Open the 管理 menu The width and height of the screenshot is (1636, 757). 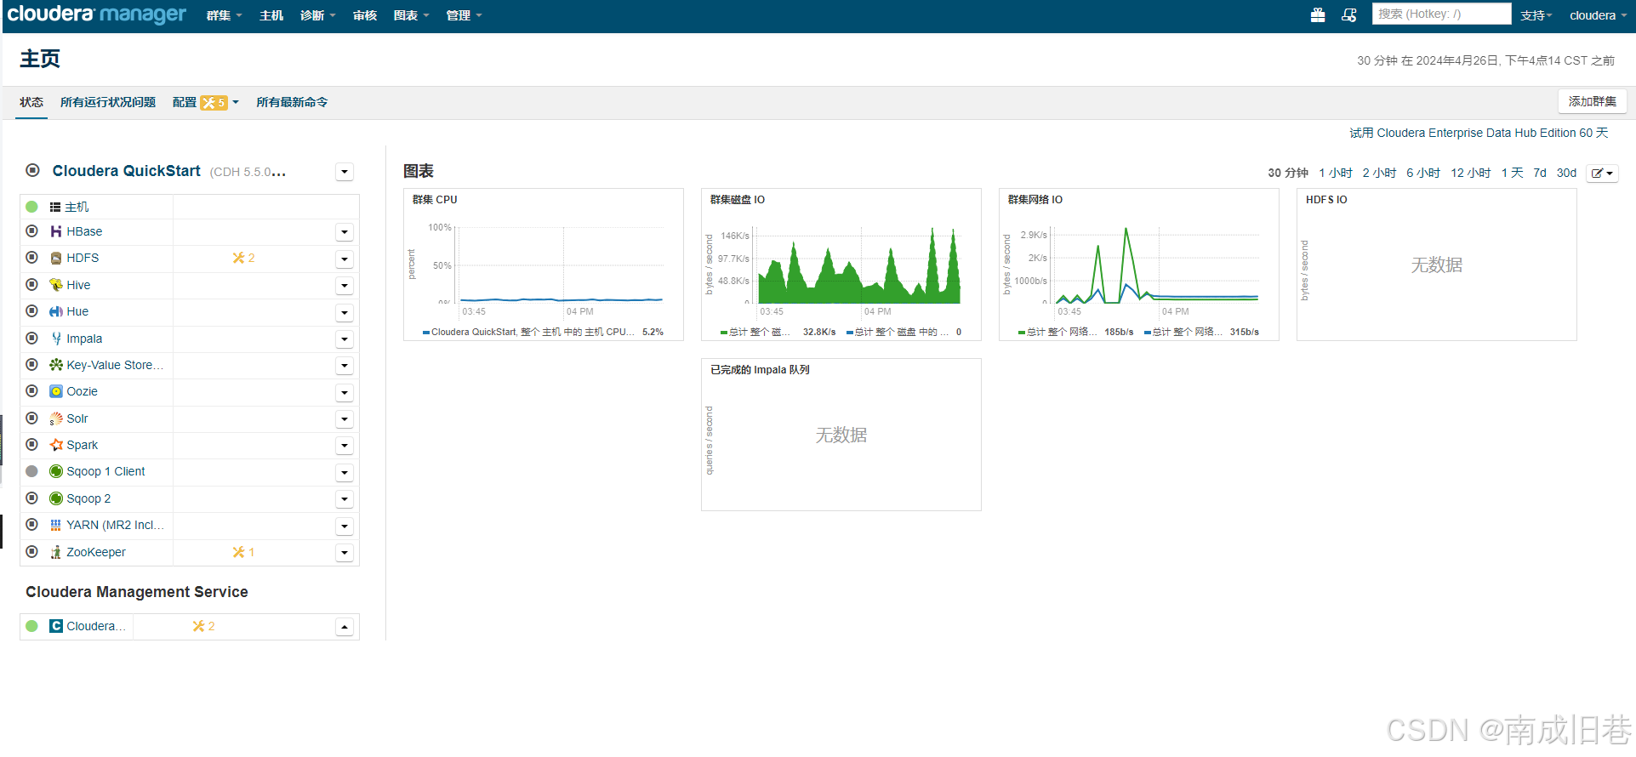click(x=465, y=15)
